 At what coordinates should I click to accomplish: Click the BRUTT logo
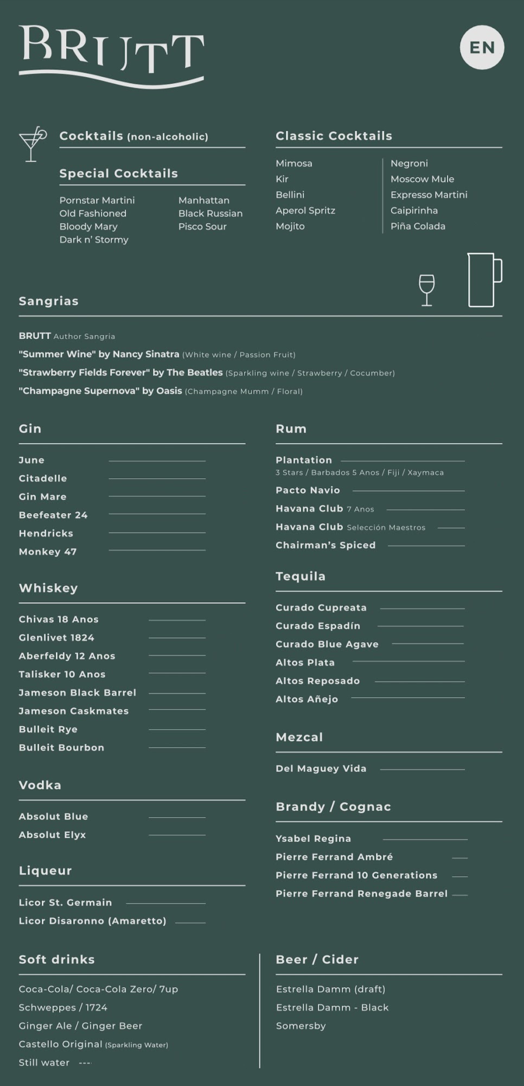coord(111,55)
